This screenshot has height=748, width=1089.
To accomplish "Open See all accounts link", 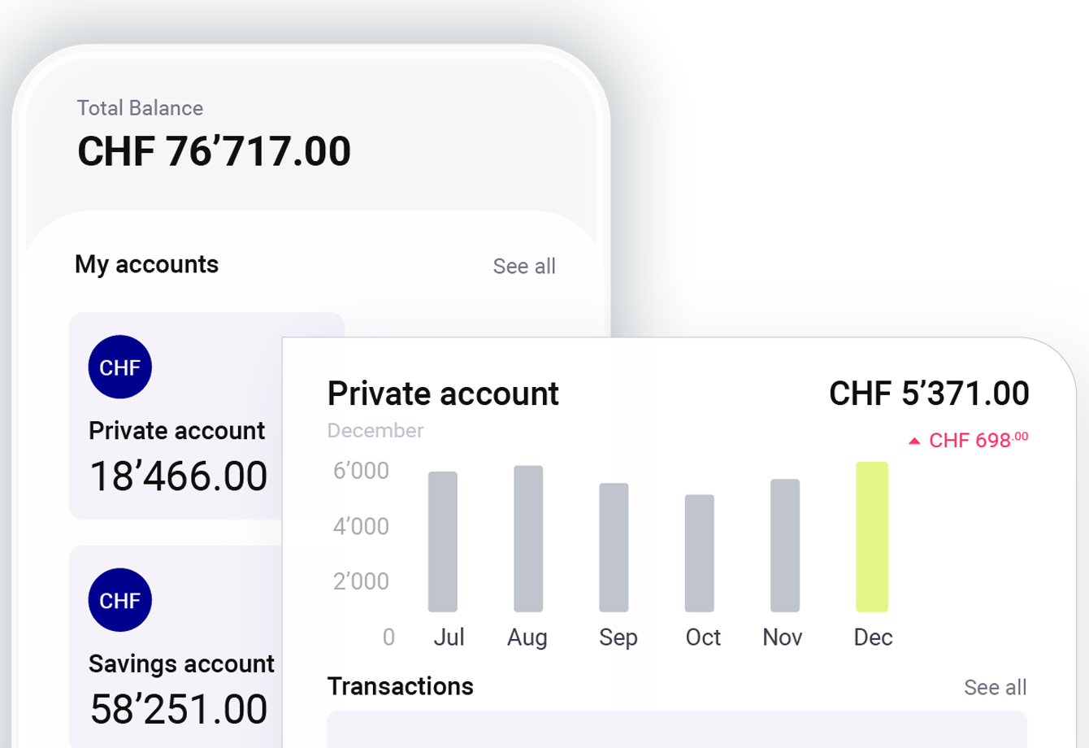I will click(x=524, y=266).
